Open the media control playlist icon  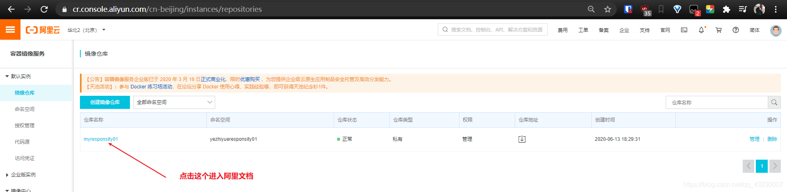tap(743, 9)
